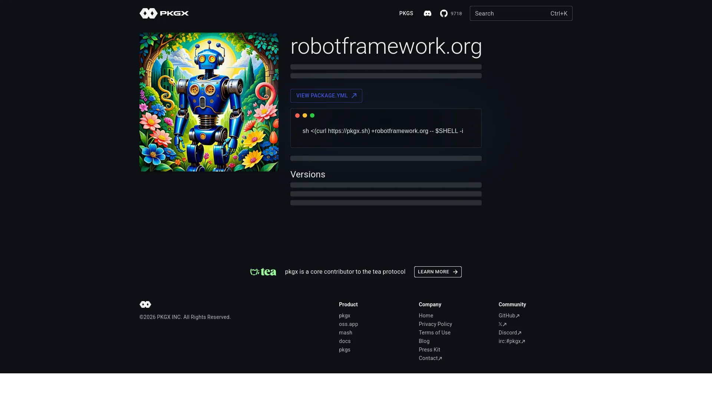Click the robotframework.org package title

[386, 46]
